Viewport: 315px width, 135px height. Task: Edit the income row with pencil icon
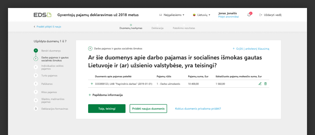click(x=260, y=84)
